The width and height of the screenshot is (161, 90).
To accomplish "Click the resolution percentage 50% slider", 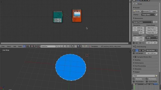I will pyautogui.click(x=138, y=33).
